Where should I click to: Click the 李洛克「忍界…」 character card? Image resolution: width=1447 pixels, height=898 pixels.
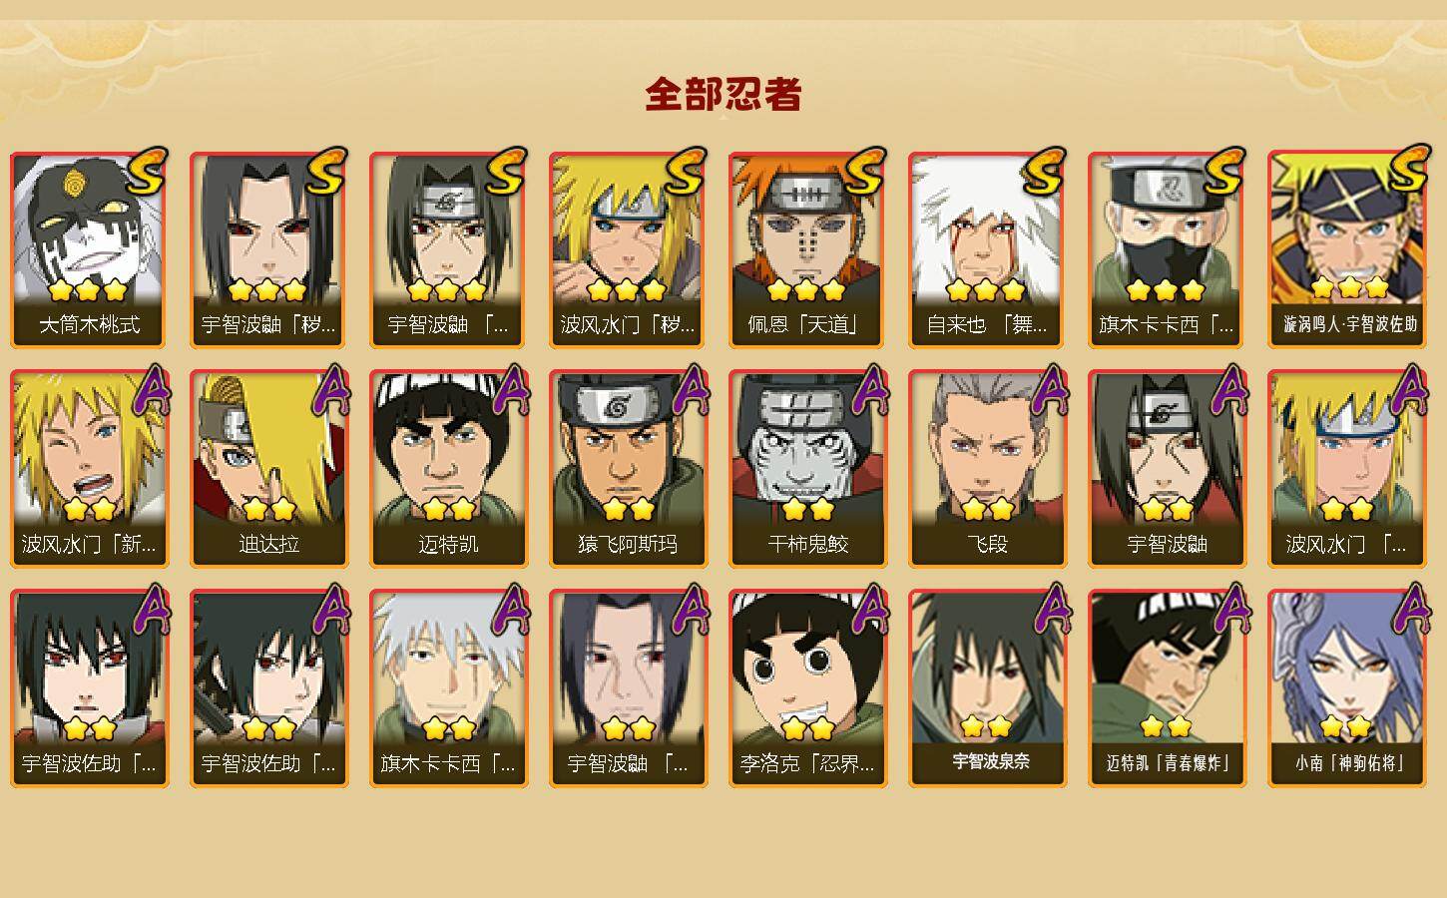[x=807, y=688]
